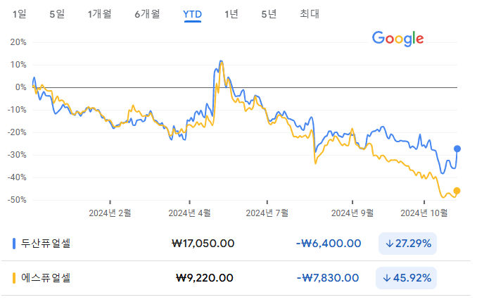Click the 2024년 2월 axis label
Image resolution: width=477 pixels, height=302 pixels.
click(x=110, y=213)
